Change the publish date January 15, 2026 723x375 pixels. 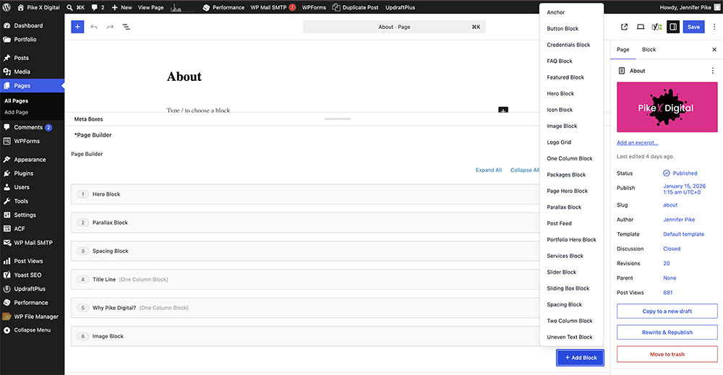(684, 189)
